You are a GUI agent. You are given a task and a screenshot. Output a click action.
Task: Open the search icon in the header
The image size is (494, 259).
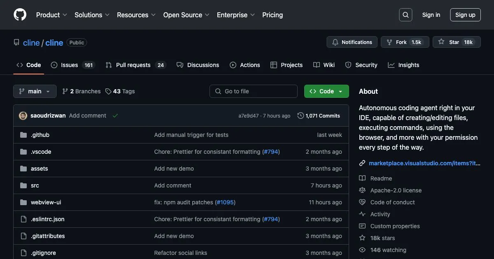tap(405, 14)
